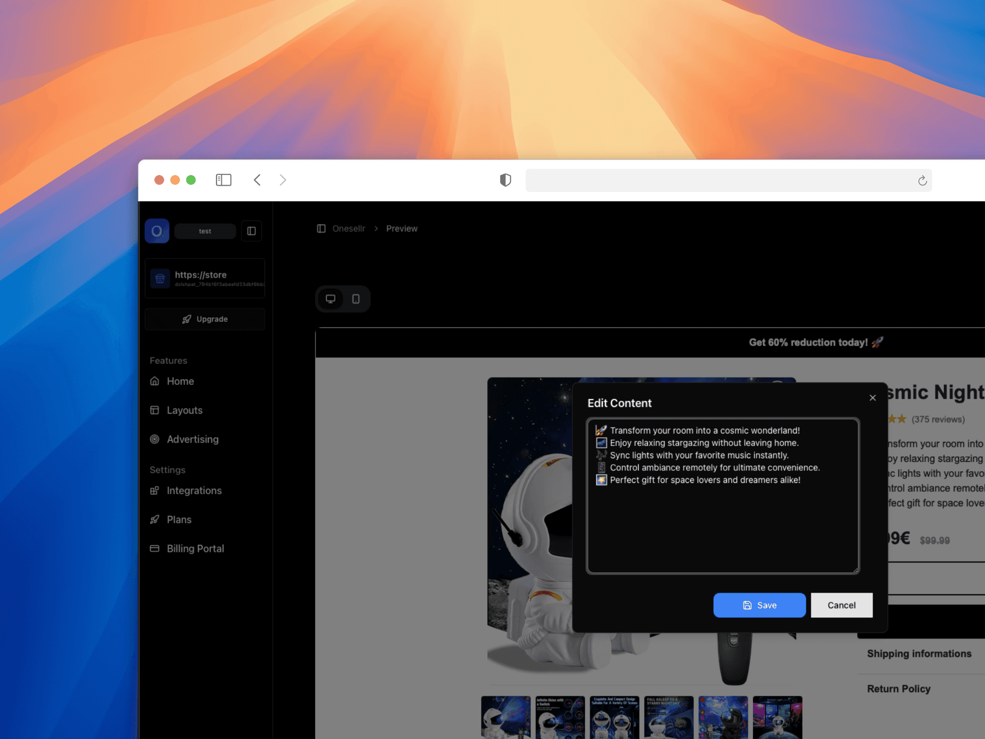Navigate to Integrations settings
Screen dimensions: 985x739
(x=194, y=491)
